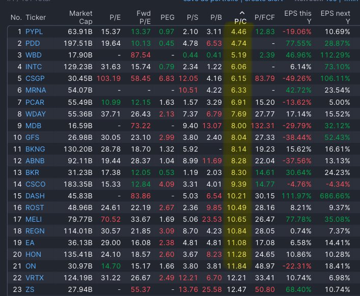Open ABNB ticker link

point(35,161)
